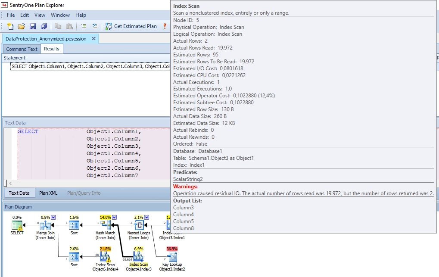Viewport: 439px width, 277px height.
Task: Switch to the Results tab
Action: [52, 49]
